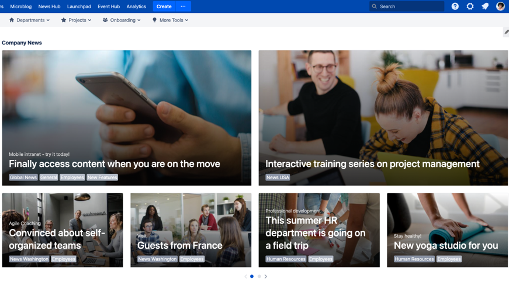
Task: Click the Global News tag
Action: pos(23,177)
